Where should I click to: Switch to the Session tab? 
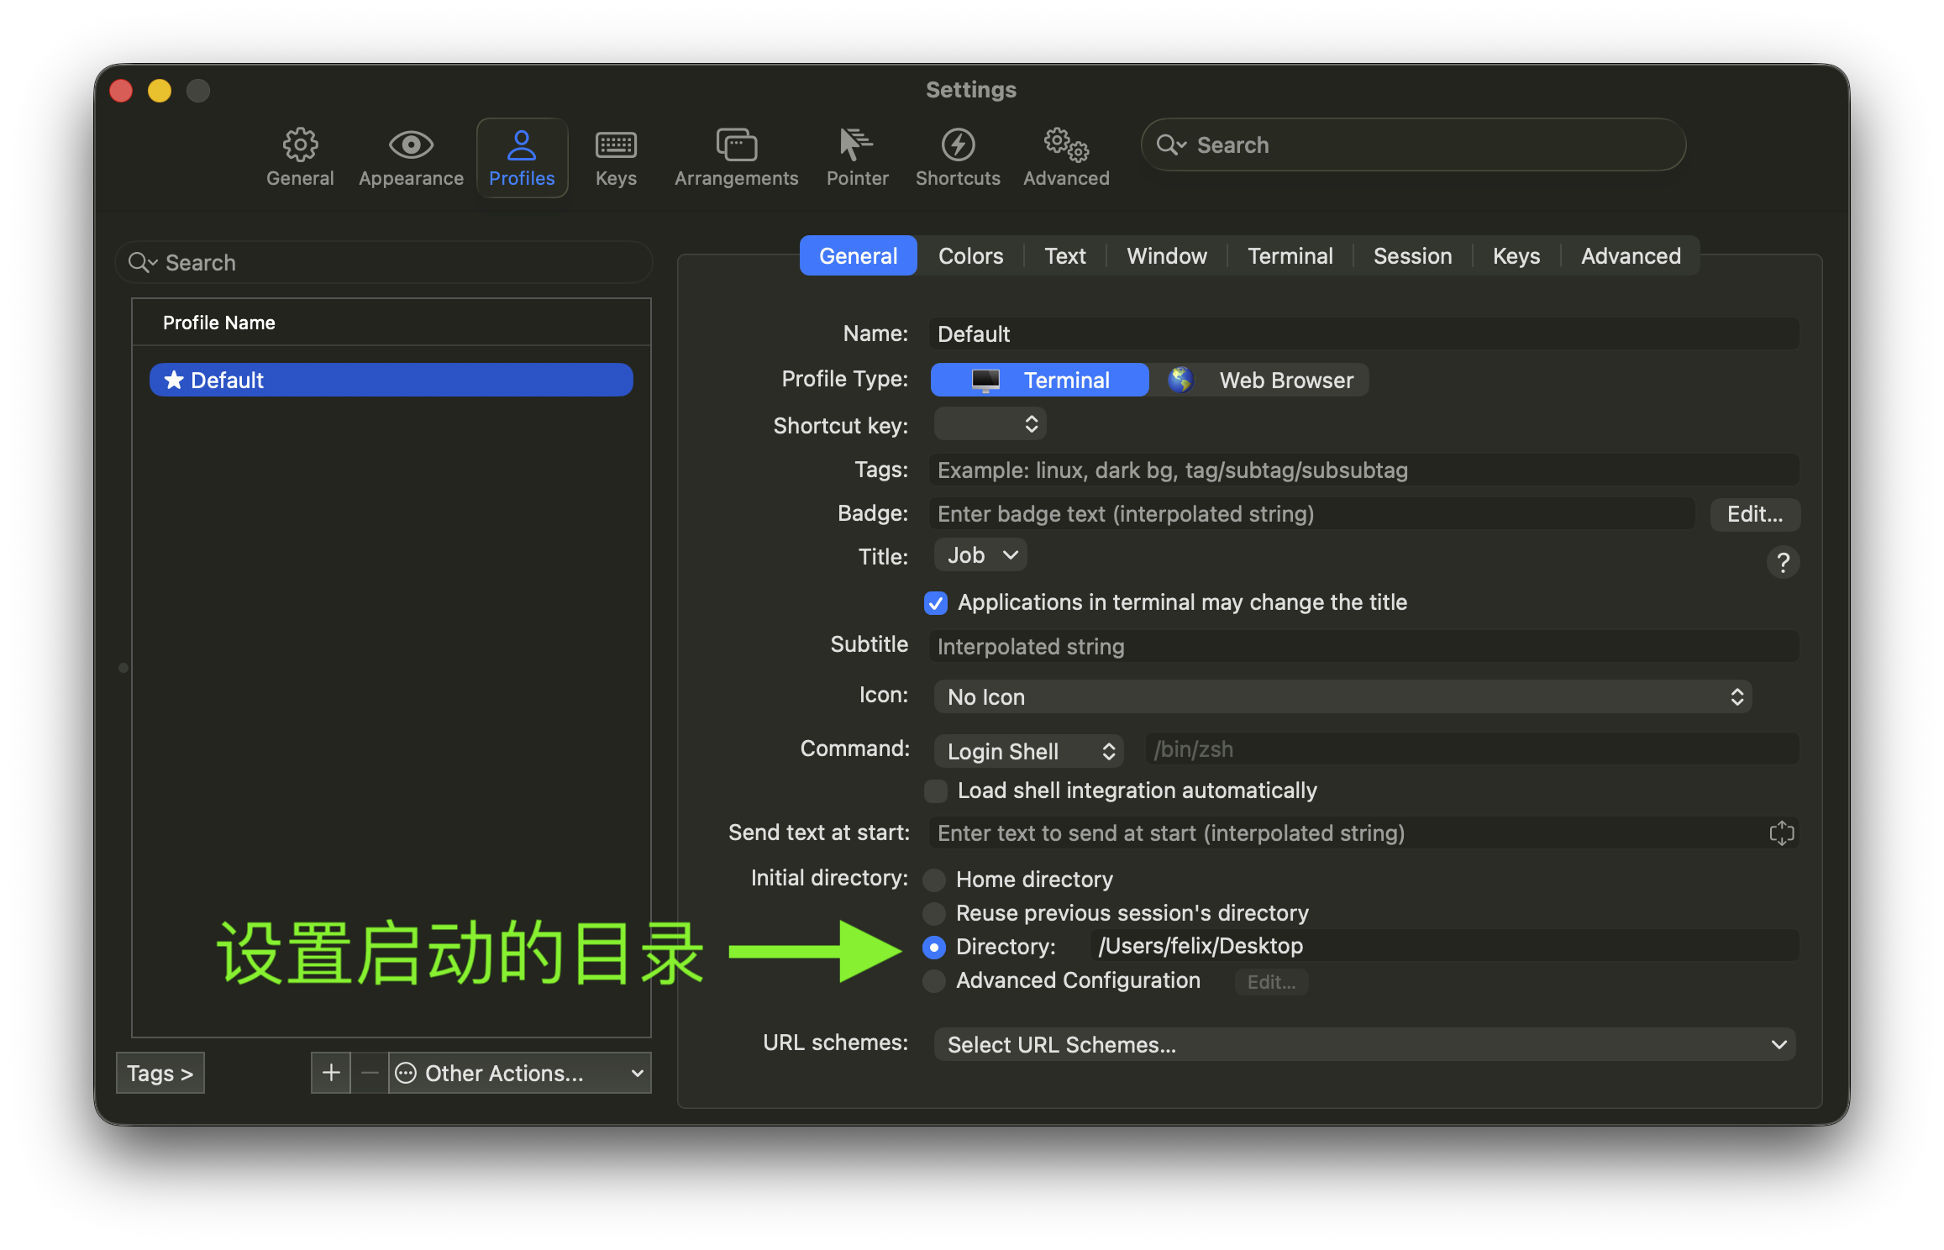1411,256
